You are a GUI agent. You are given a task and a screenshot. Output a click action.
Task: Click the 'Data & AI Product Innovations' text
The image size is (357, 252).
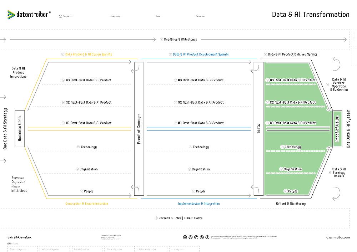click(18, 72)
